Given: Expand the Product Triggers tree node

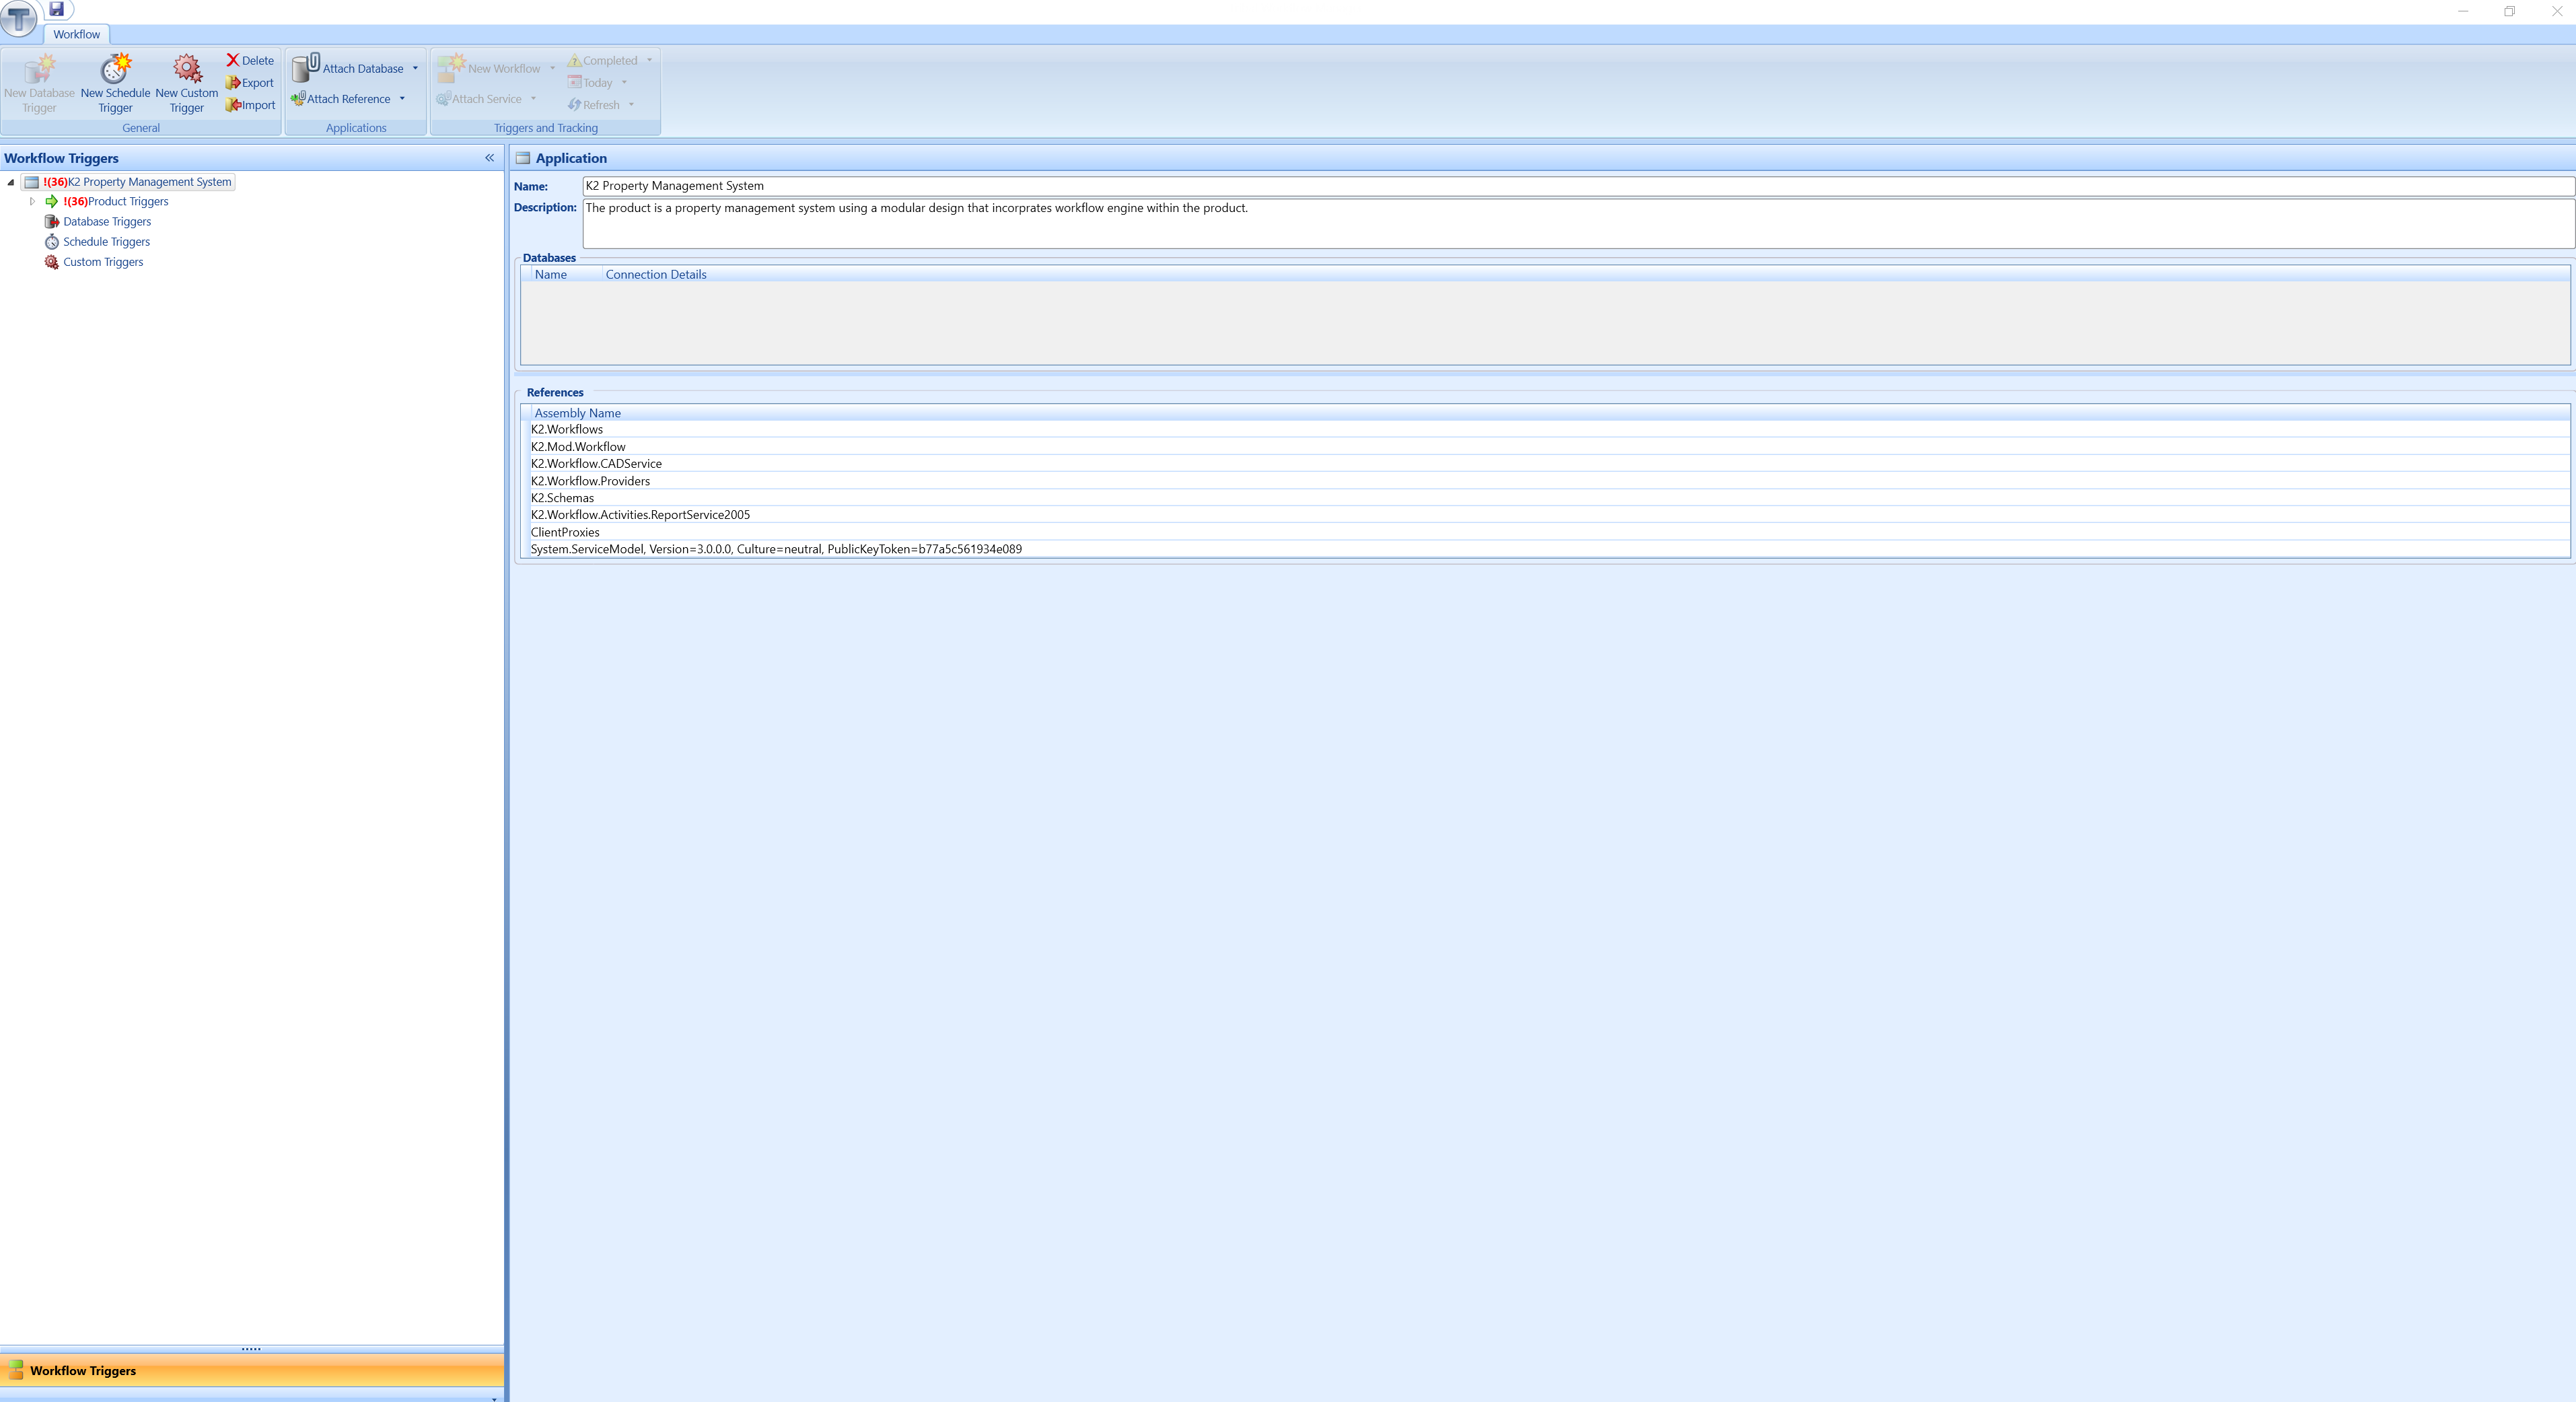Looking at the screenshot, I should (31, 201).
